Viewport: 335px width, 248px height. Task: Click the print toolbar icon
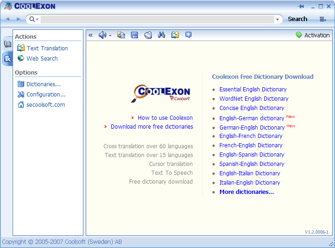point(148,35)
